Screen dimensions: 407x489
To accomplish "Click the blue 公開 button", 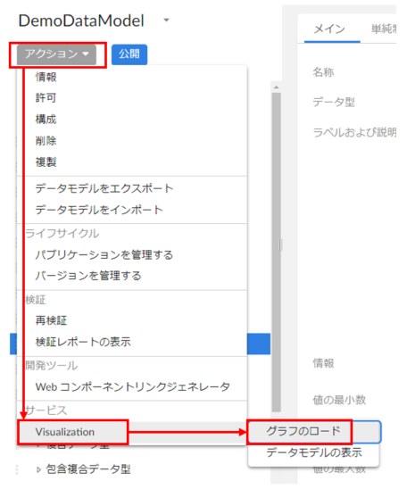I will 129,54.
